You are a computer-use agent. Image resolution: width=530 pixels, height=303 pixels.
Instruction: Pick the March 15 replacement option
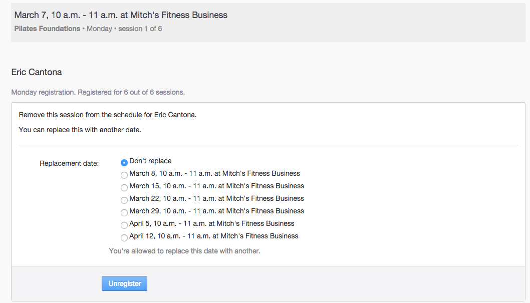pyautogui.click(x=124, y=187)
